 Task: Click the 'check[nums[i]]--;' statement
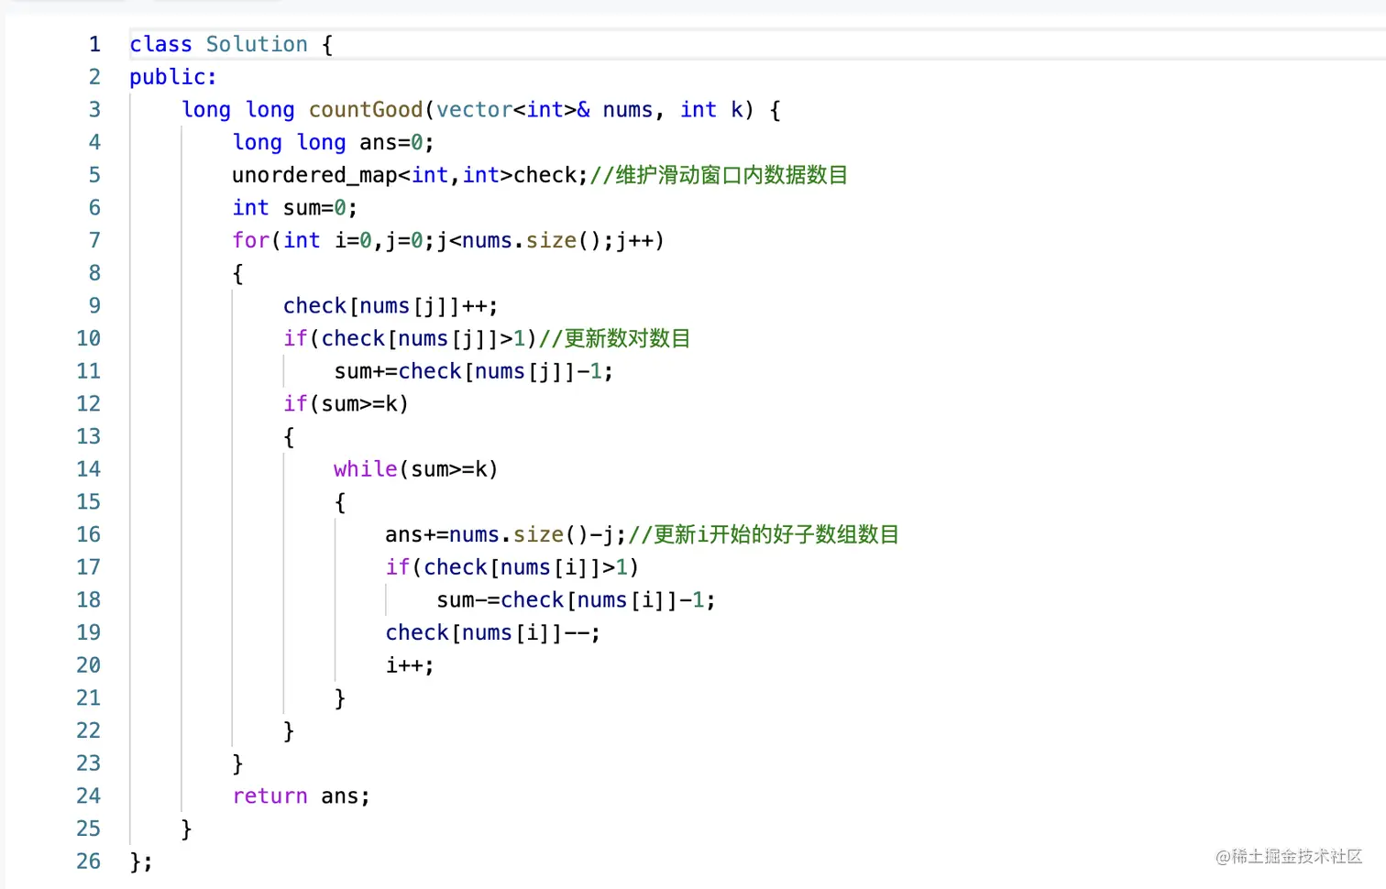point(493,632)
